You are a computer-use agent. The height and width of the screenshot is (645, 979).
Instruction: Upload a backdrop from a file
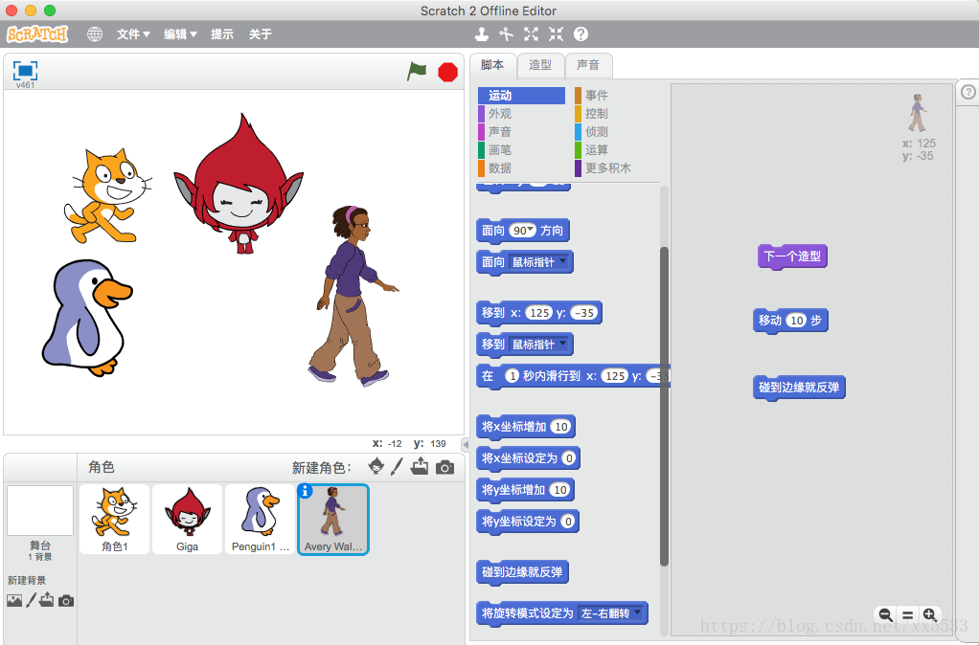tap(47, 599)
